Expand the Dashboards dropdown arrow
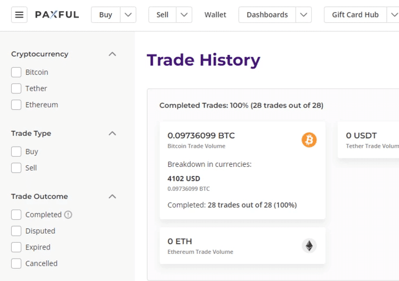The image size is (399, 281). [304, 15]
